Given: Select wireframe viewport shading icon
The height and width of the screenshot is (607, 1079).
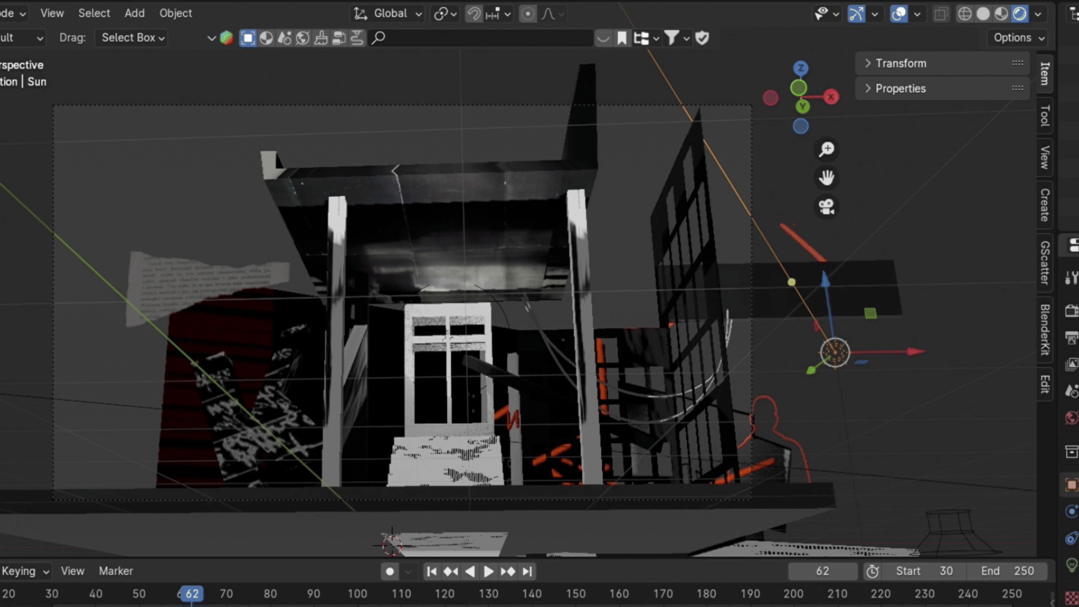Looking at the screenshot, I should 965,14.
